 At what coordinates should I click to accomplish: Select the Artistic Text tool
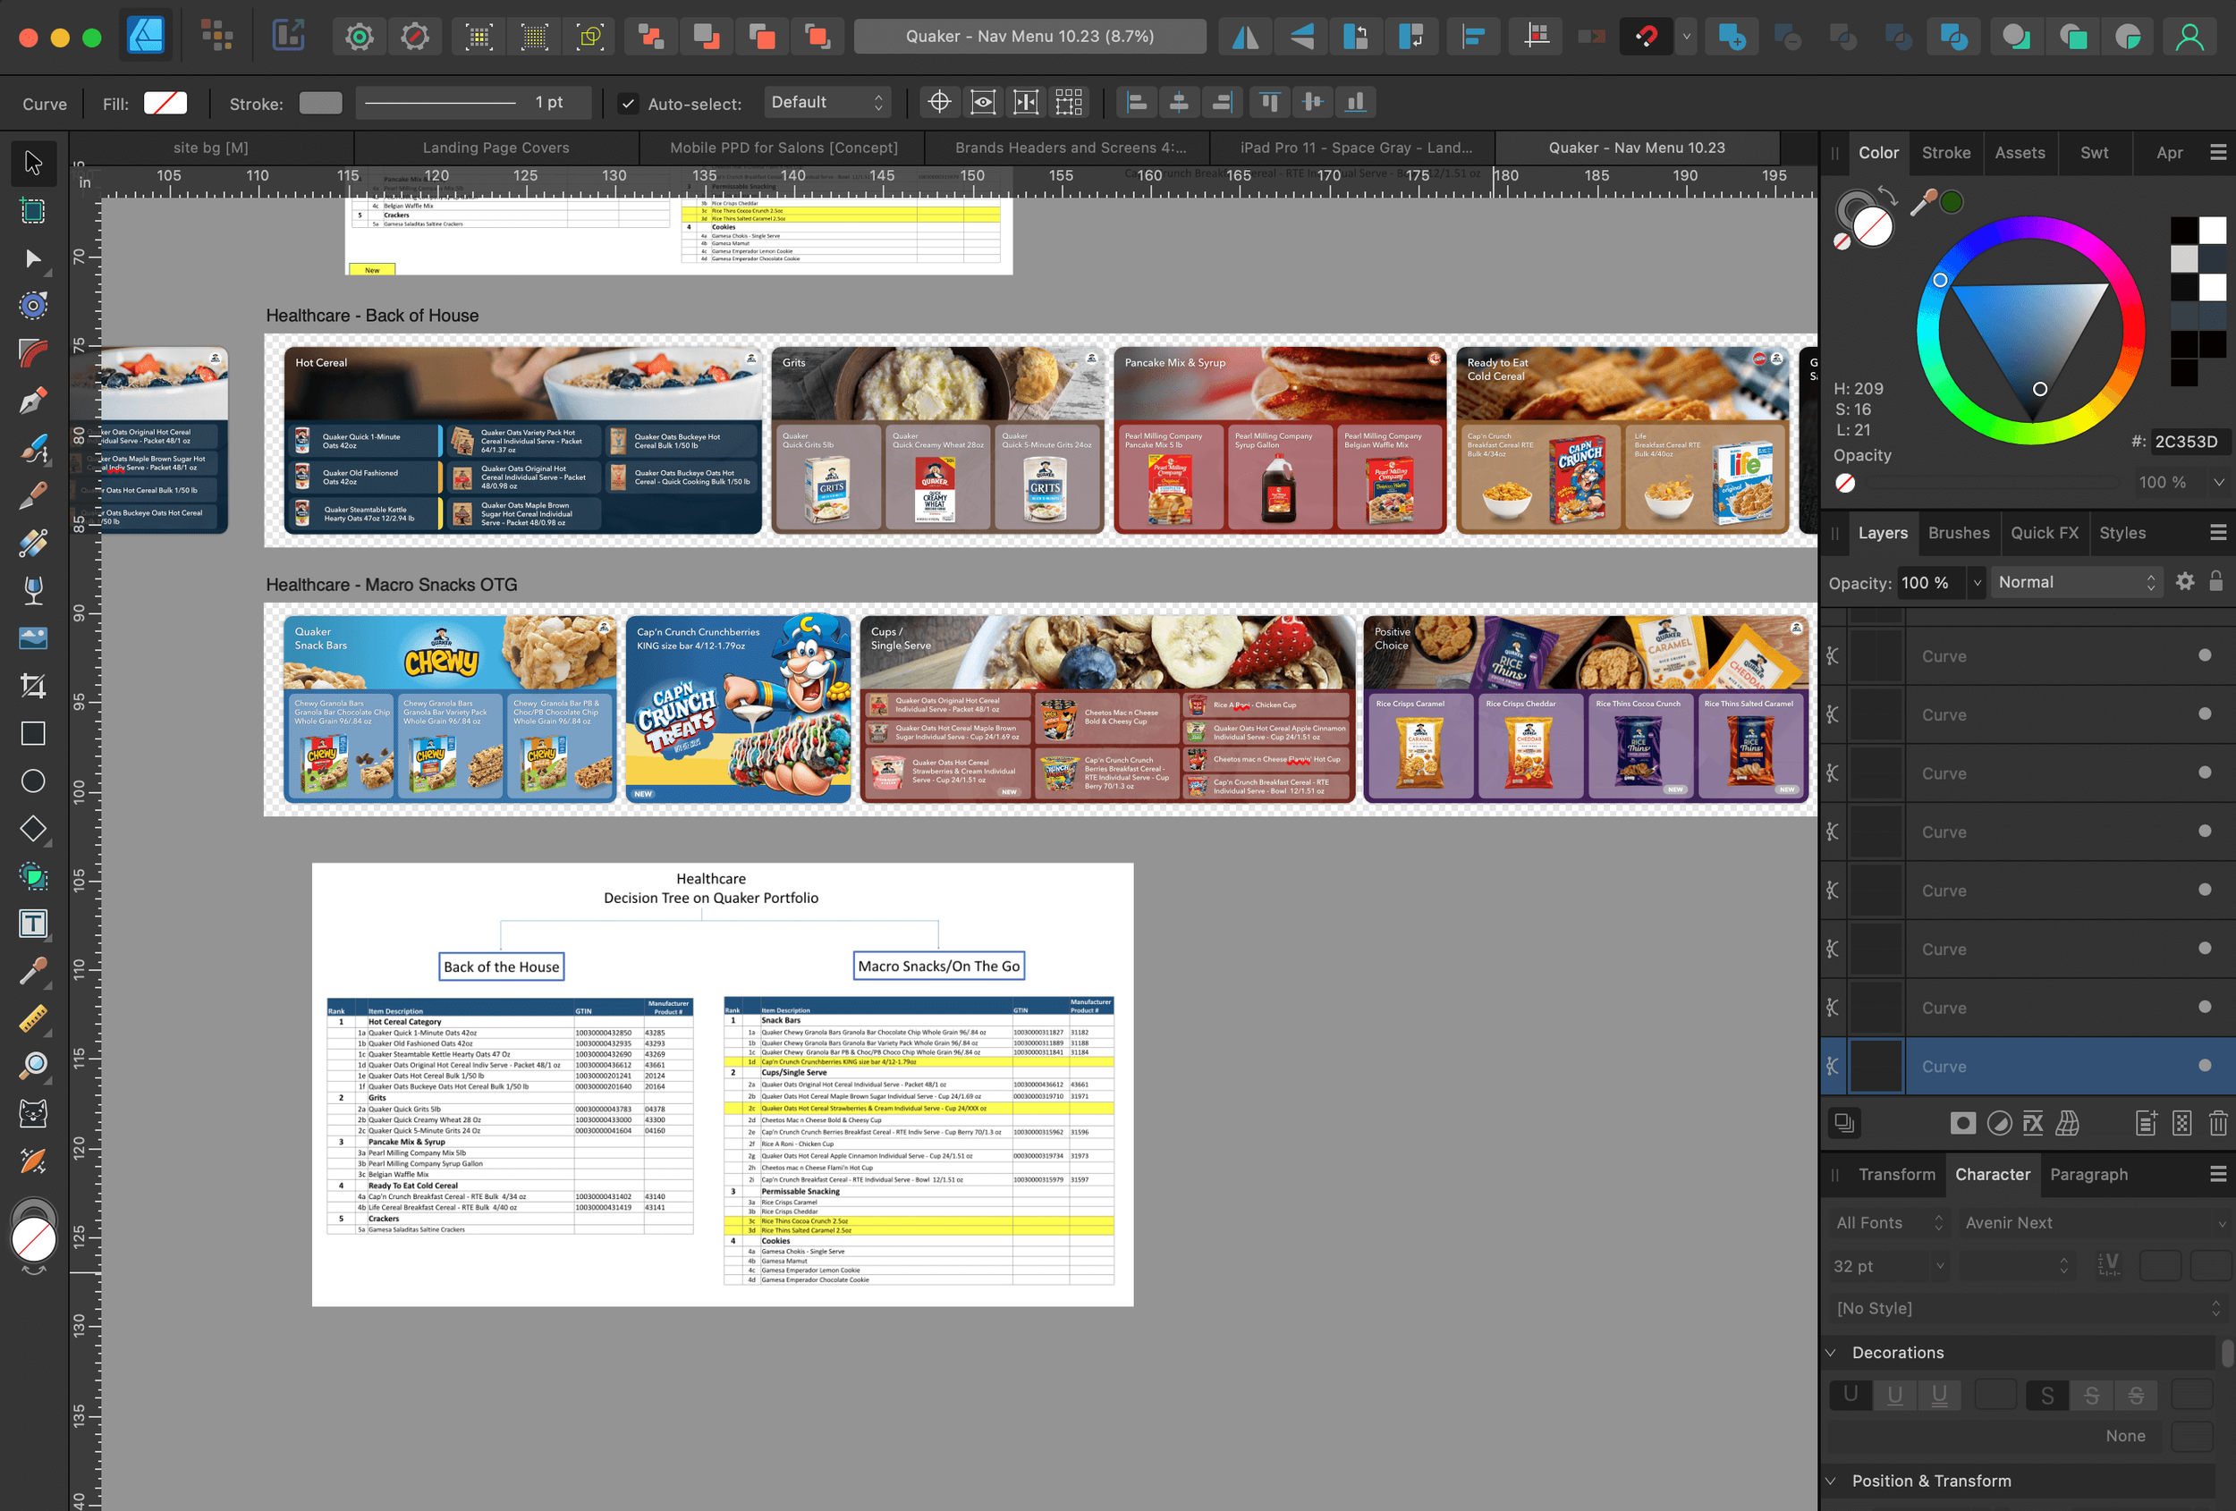[33, 924]
